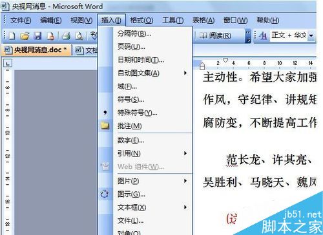Click the ruler tab selector L box
The width and height of the screenshot is (323, 235).
point(8,63)
